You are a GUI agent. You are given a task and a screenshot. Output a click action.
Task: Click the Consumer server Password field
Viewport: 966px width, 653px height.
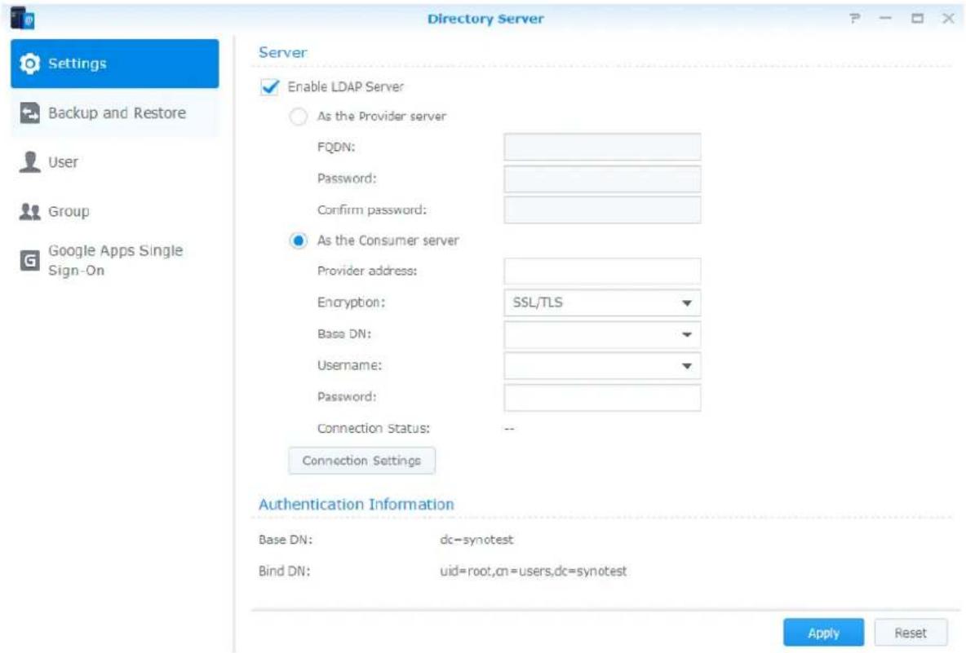602,397
